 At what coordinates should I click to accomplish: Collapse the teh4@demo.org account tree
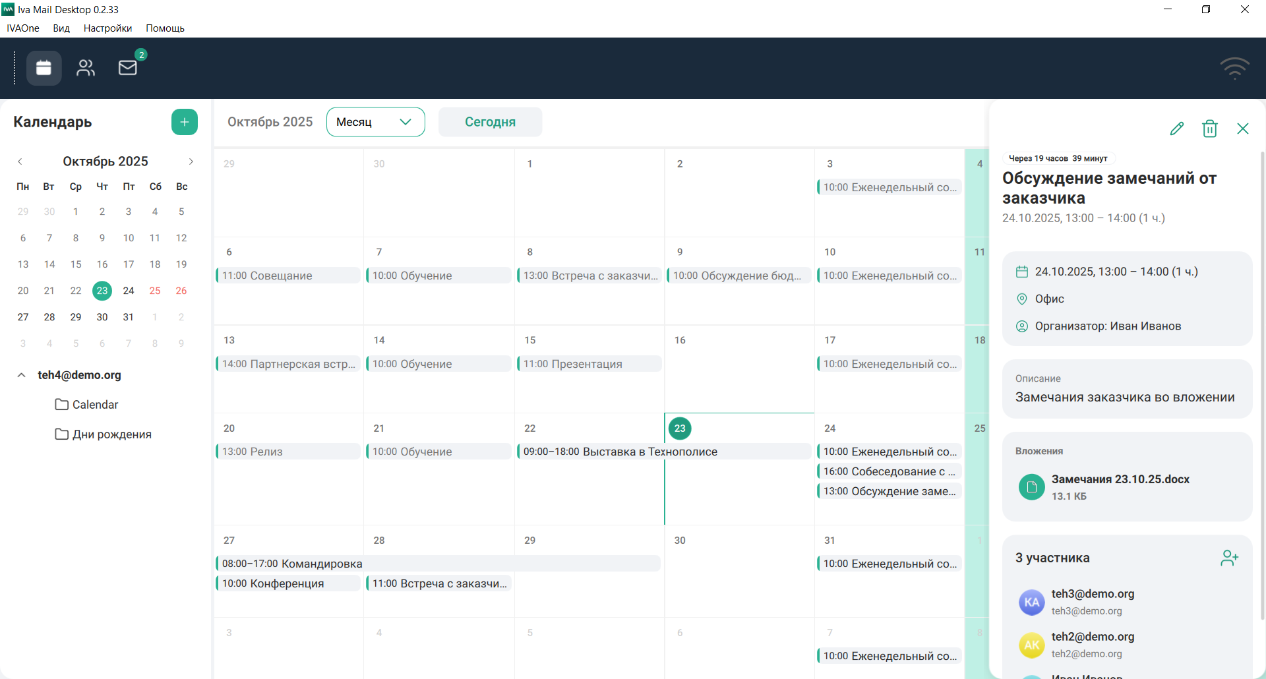[x=22, y=375]
